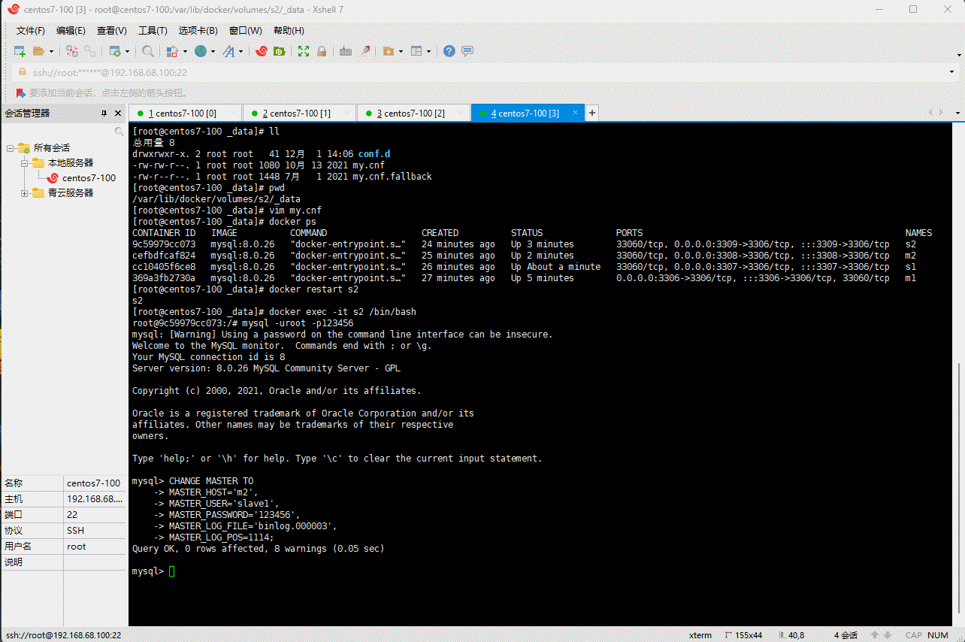Click the color scheme icon
This screenshot has height=642, width=965.
click(172, 51)
